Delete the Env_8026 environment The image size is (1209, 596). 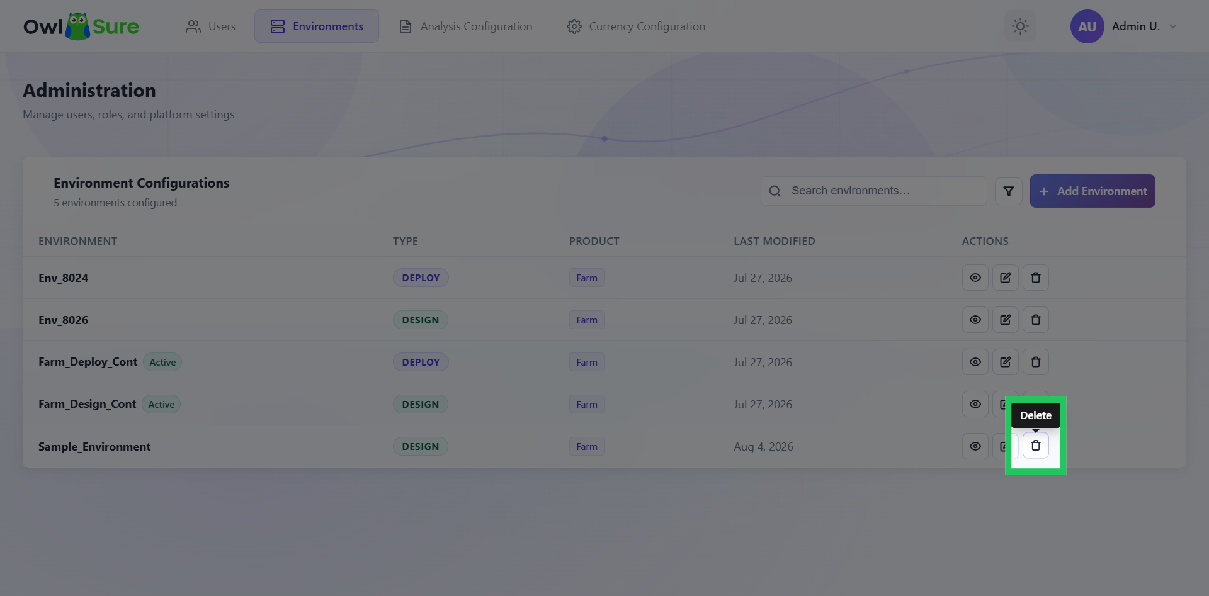(x=1035, y=320)
